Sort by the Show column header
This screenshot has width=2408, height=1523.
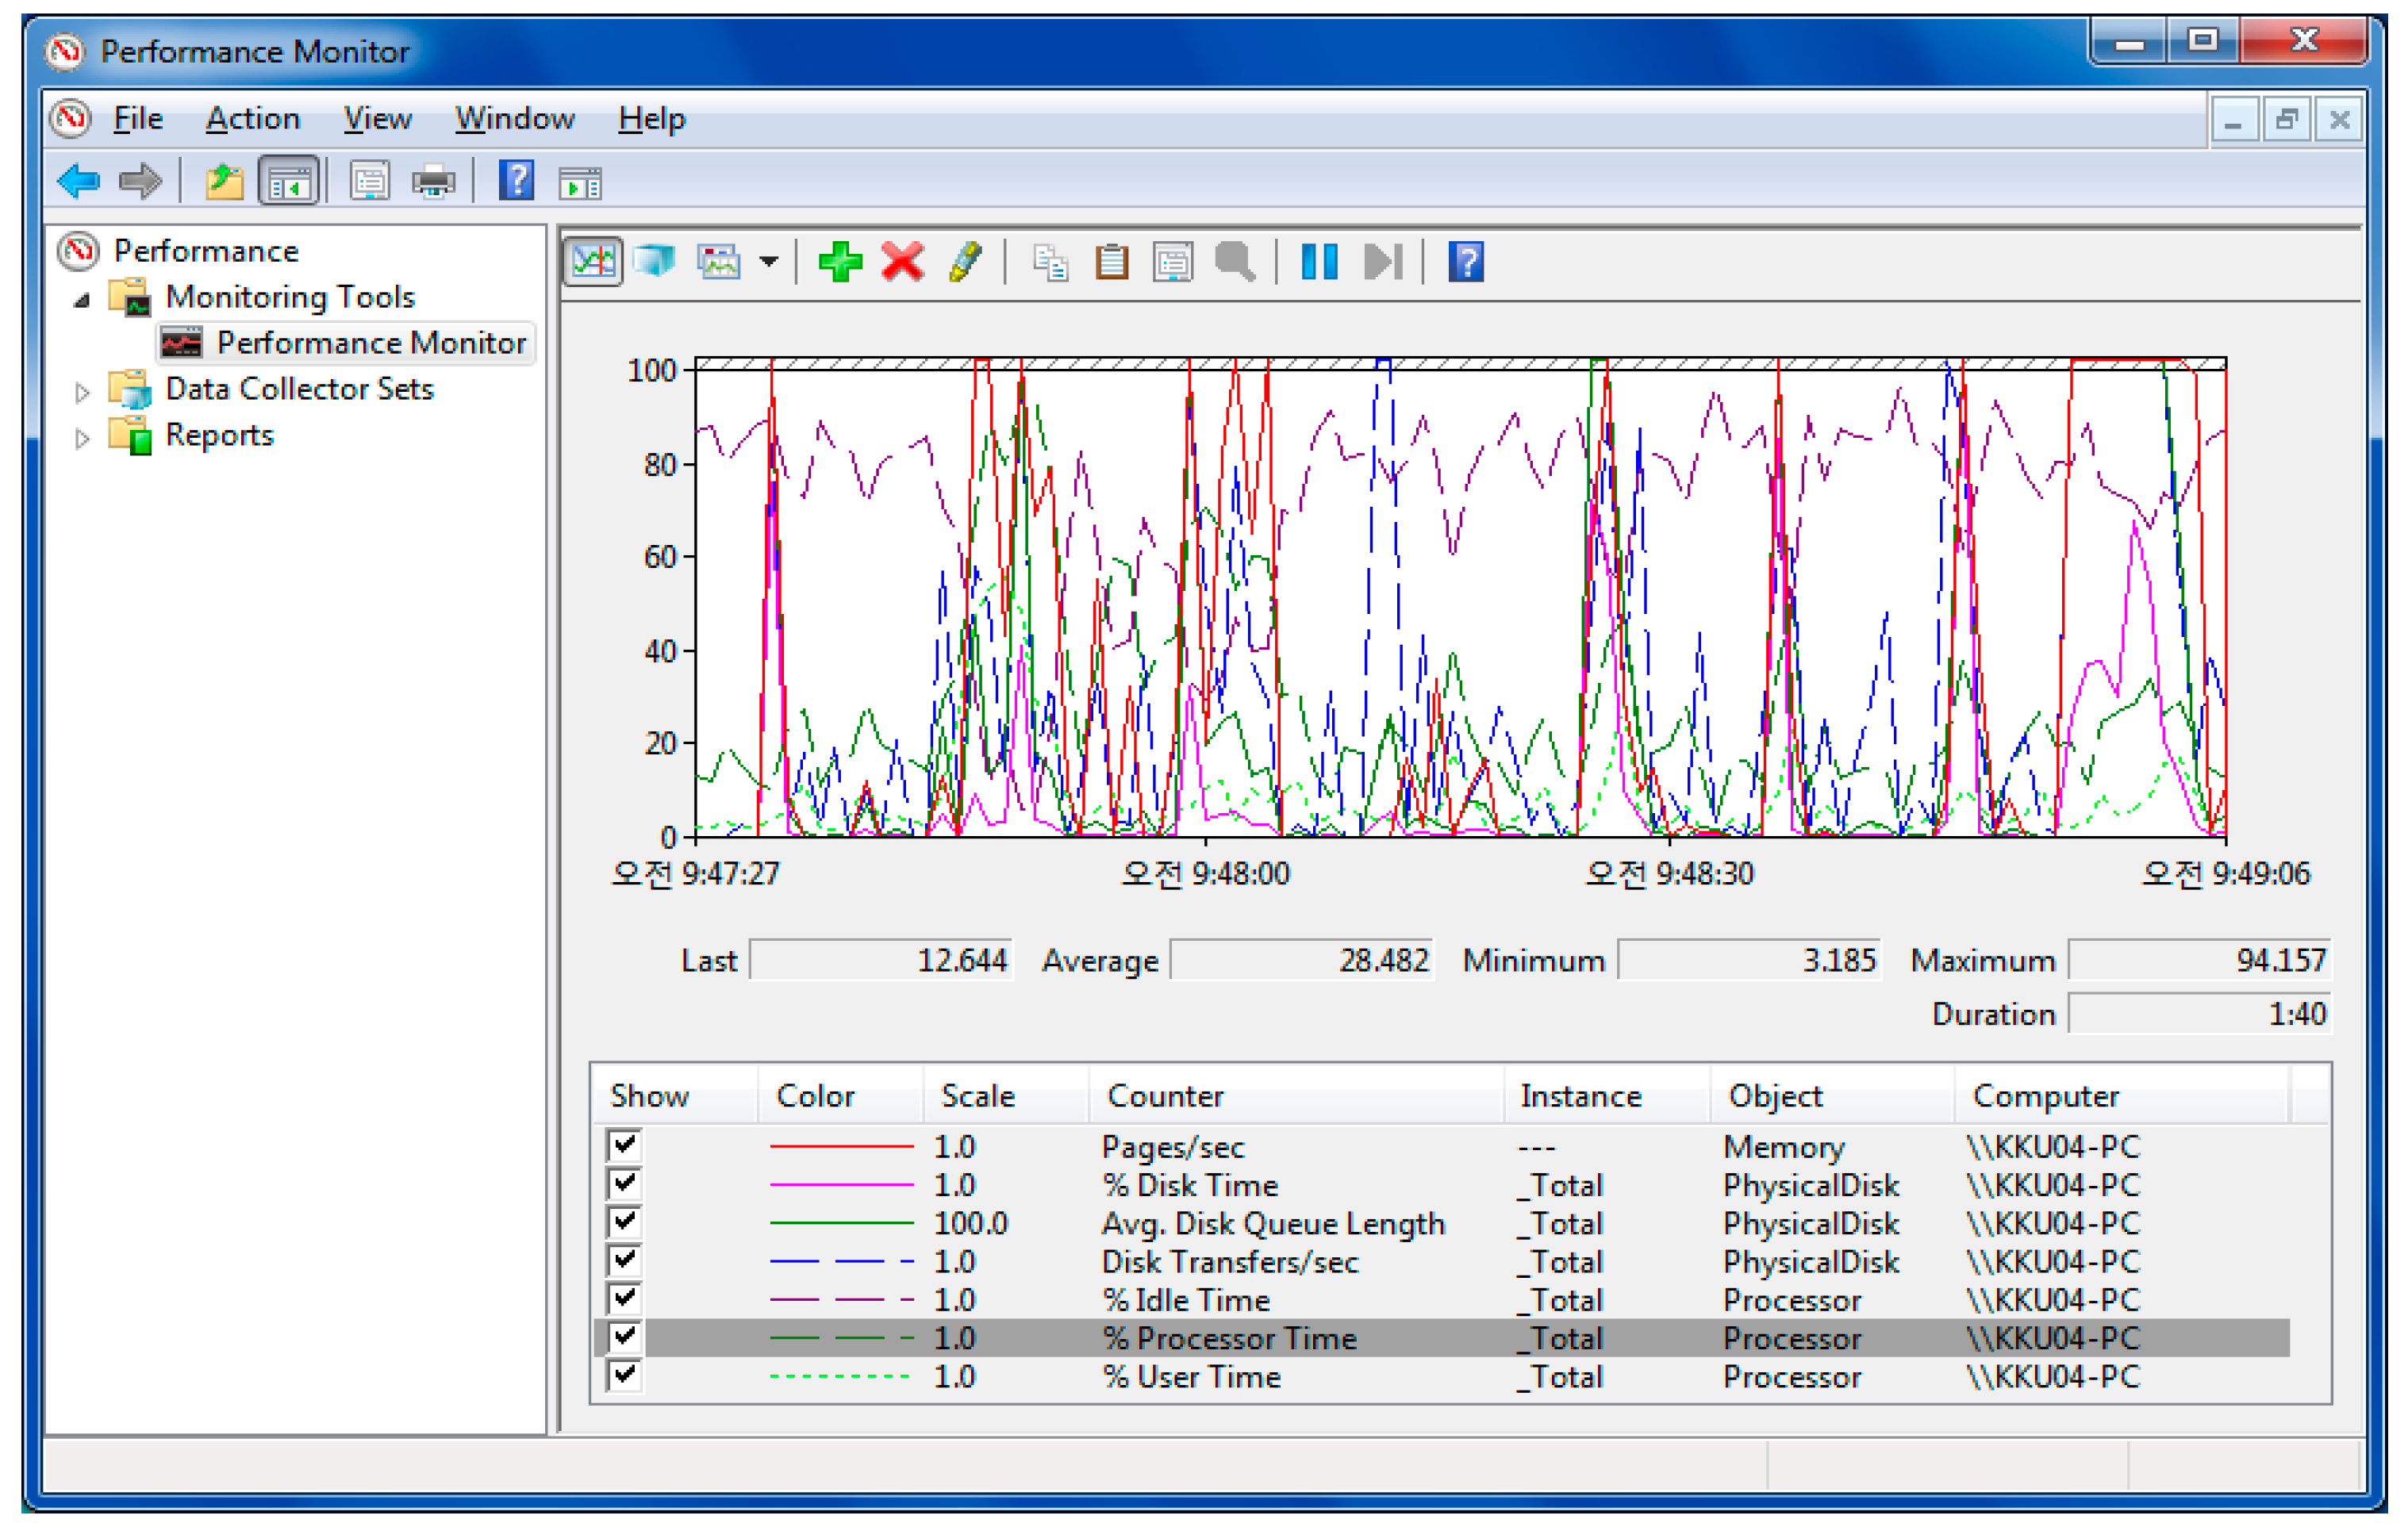coord(675,1096)
